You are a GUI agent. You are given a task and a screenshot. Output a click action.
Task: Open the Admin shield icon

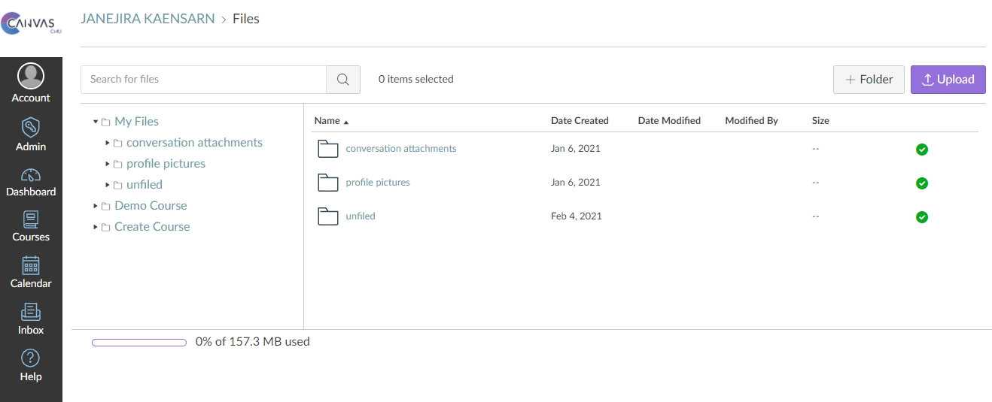[x=31, y=126]
